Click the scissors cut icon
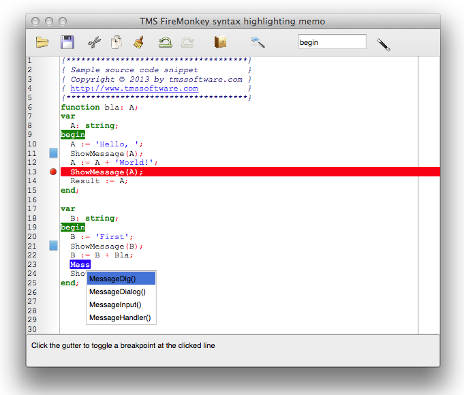The width and height of the screenshot is (464, 395). 94,42
